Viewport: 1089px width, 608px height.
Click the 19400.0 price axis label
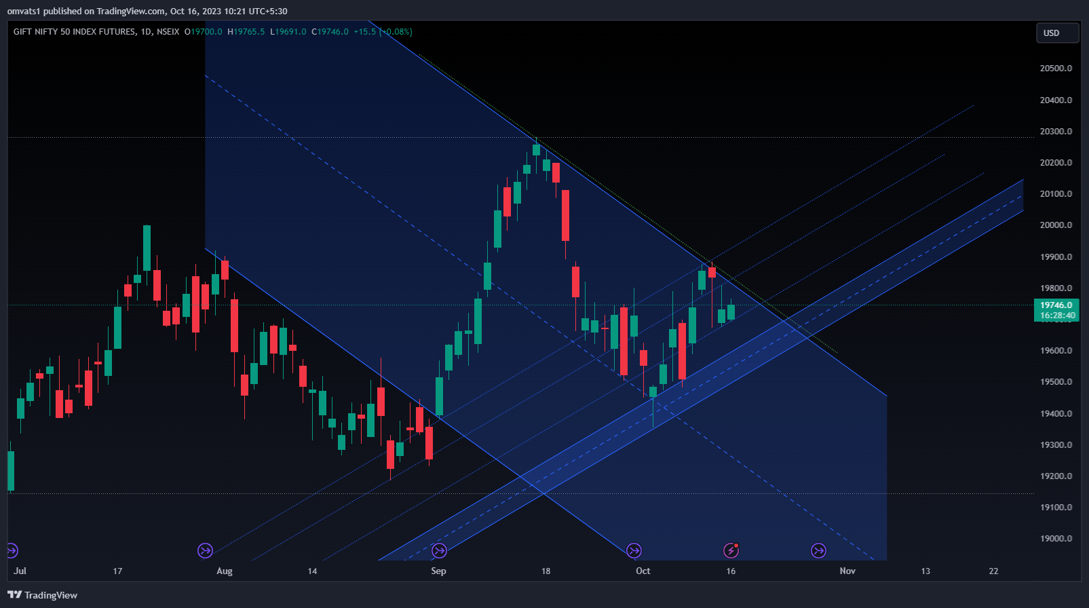[1056, 414]
